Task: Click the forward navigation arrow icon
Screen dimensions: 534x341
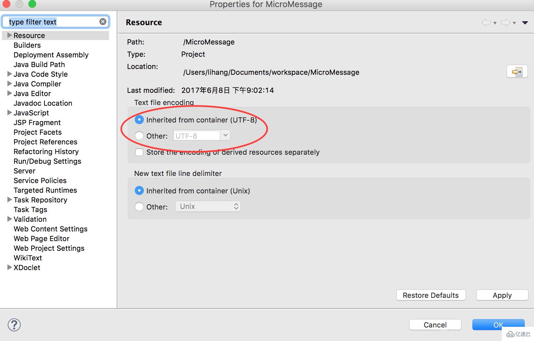Action: (x=506, y=23)
